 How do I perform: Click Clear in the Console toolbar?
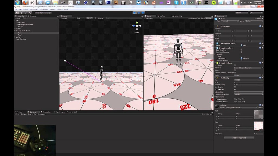click(x=17, y=114)
